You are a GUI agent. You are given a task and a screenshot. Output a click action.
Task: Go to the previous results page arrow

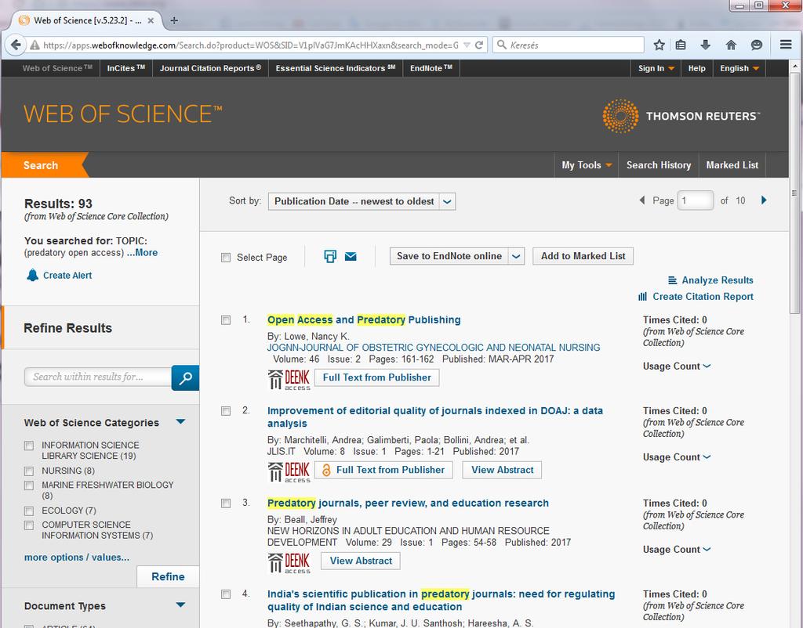coord(641,200)
